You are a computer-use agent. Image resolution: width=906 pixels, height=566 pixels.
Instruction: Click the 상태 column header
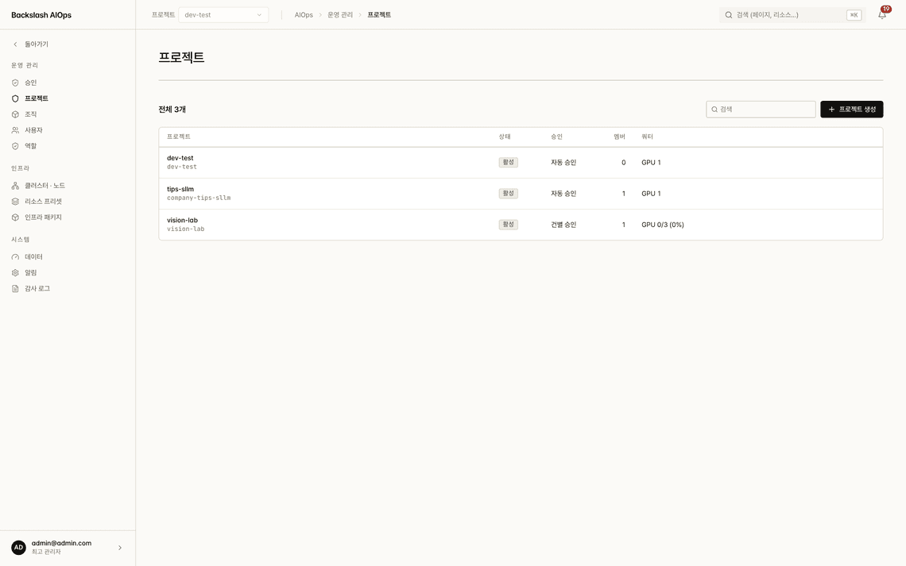(505, 137)
